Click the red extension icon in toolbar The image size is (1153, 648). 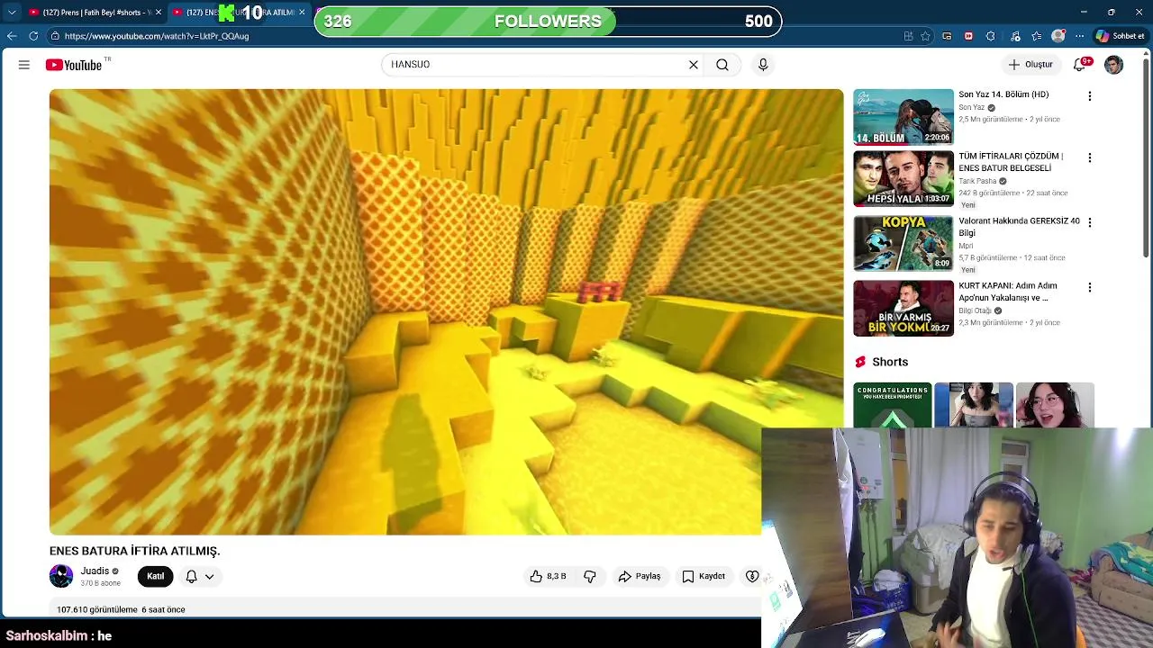(x=968, y=36)
